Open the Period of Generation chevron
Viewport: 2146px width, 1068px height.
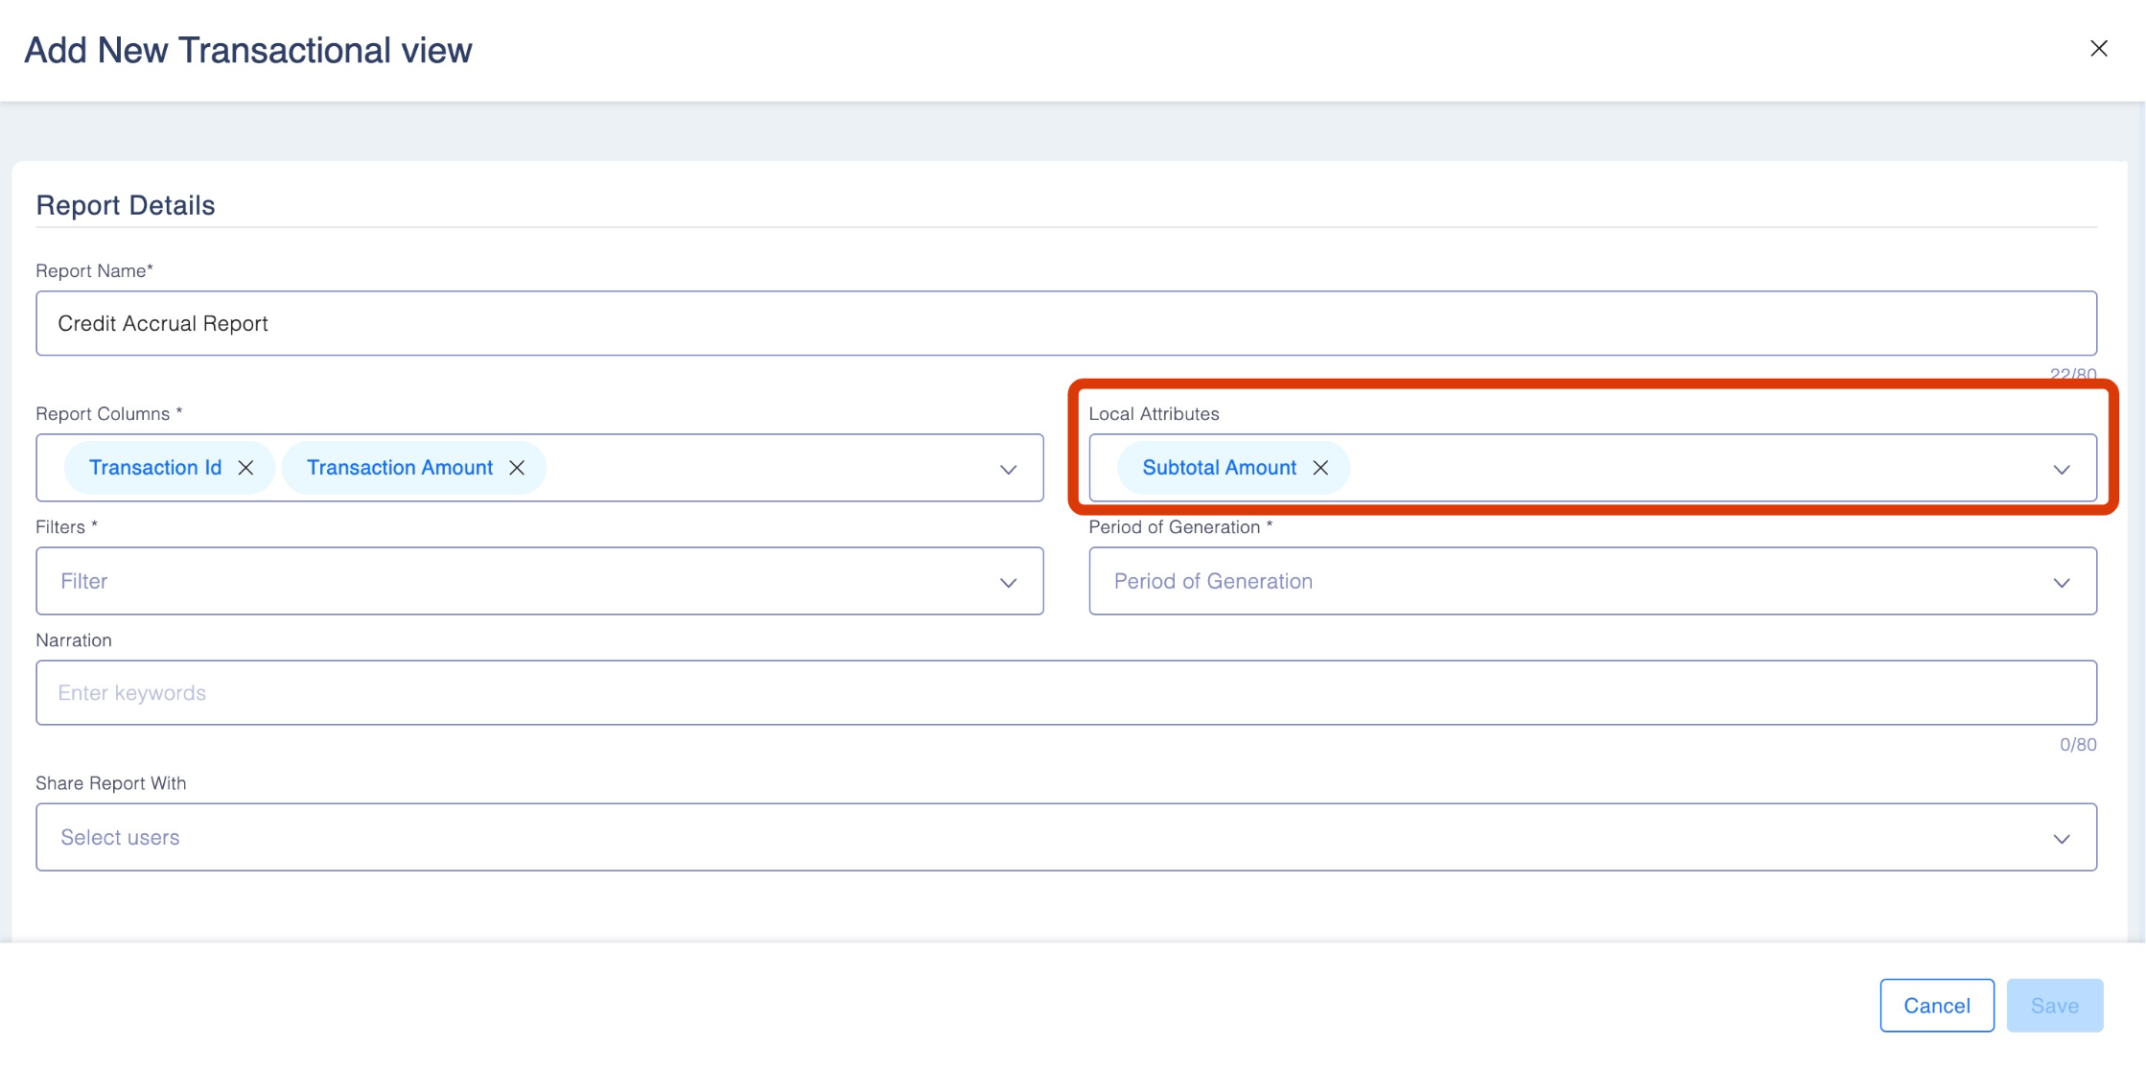pyautogui.click(x=2061, y=582)
